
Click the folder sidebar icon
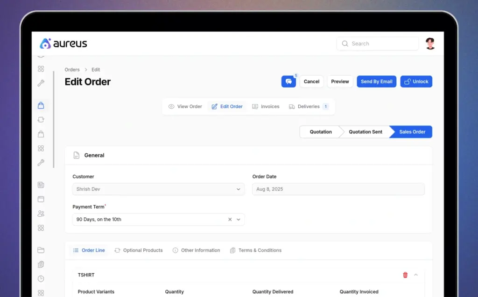click(x=41, y=250)
